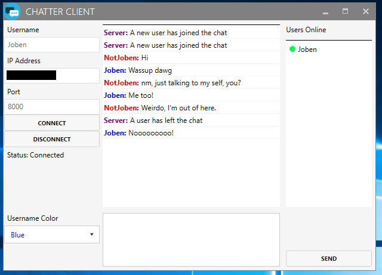Select the 'Wassup dawg' chat message
The image size is (382, 275).
click(191, 70)
